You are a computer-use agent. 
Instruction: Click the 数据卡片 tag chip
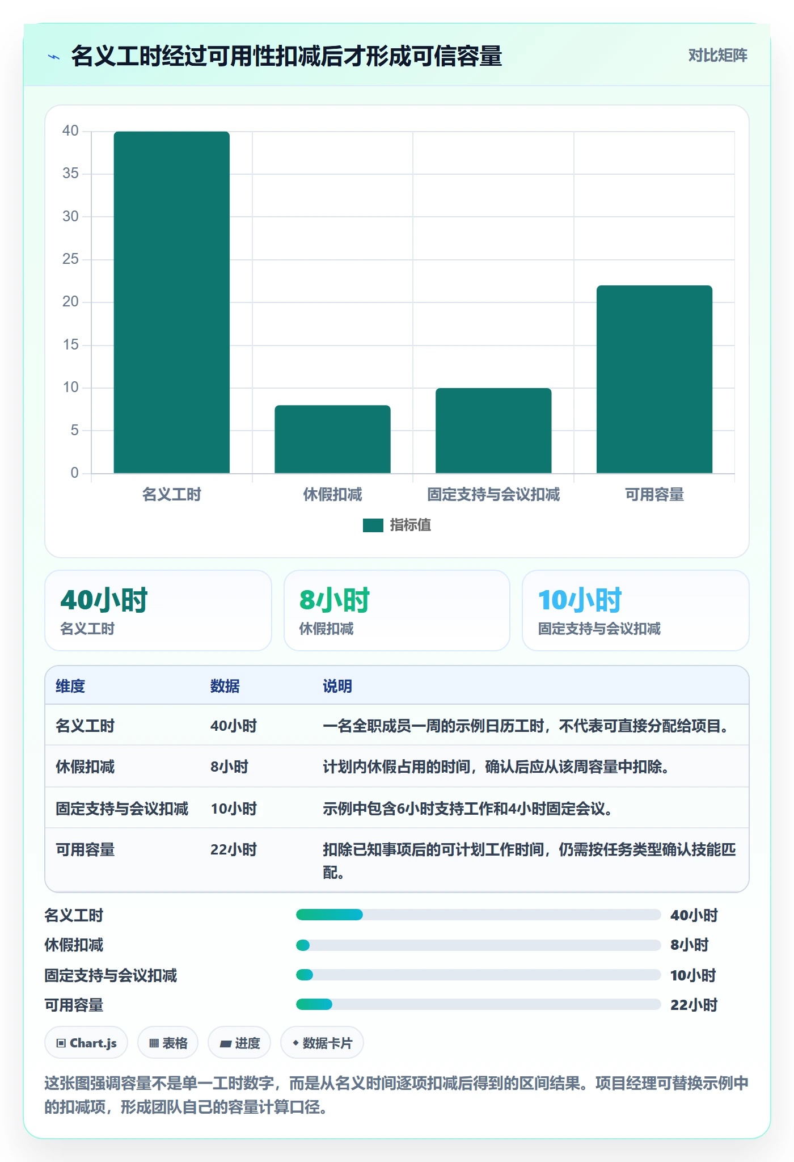click(322, 1043)
